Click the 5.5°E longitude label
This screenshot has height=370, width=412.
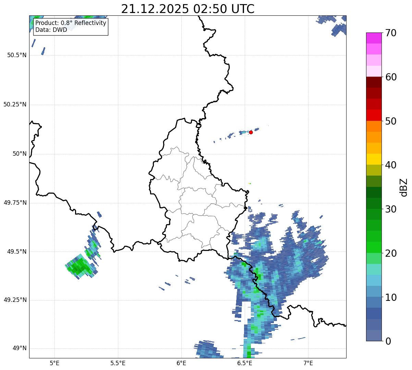tap(118, 363)
